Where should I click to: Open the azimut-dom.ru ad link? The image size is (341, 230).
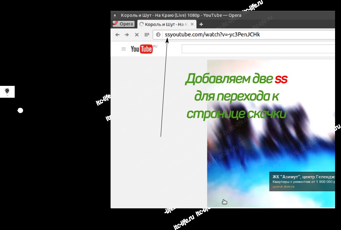point(283,186)
